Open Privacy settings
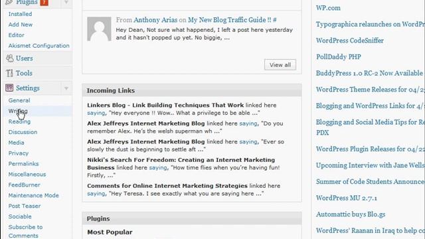The width and height of the screenshot is (425, 239). click(x=19, y=153)
